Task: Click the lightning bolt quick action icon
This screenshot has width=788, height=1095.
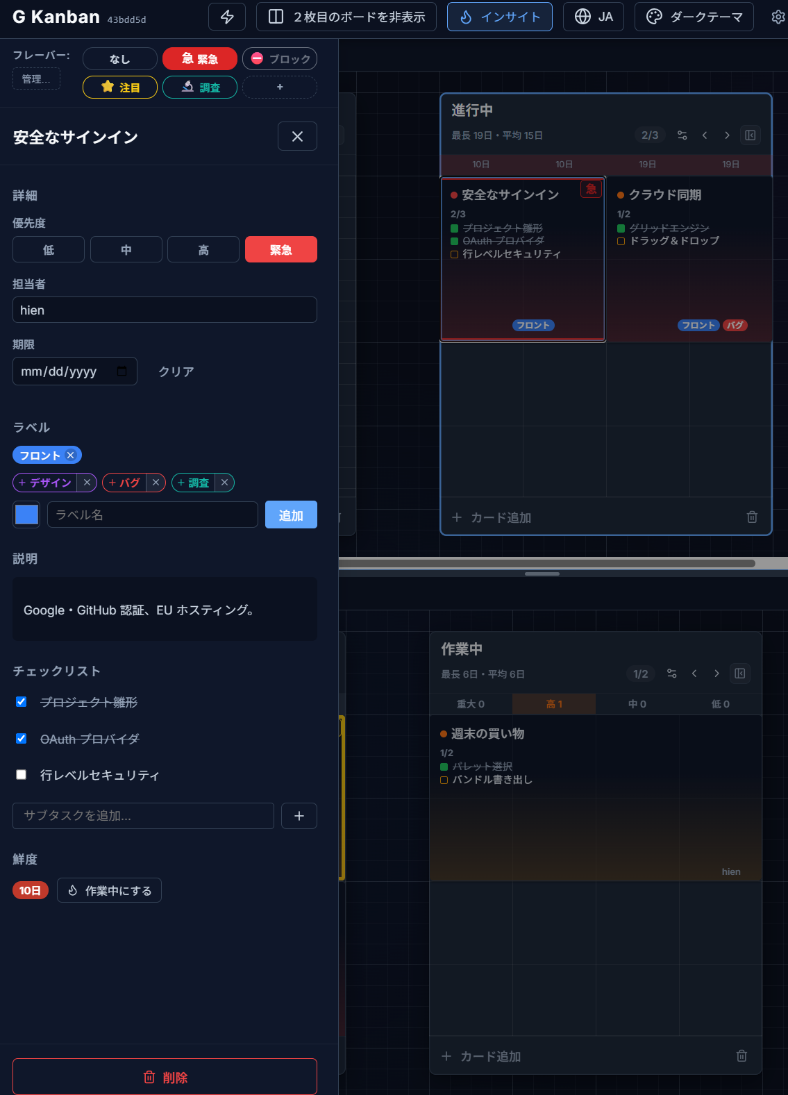Action: tap(227, 17)
